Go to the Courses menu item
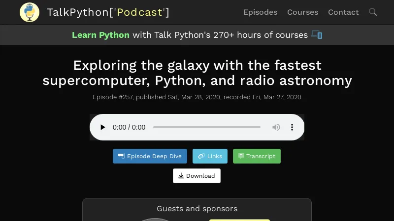 click(x=302, y=12)
